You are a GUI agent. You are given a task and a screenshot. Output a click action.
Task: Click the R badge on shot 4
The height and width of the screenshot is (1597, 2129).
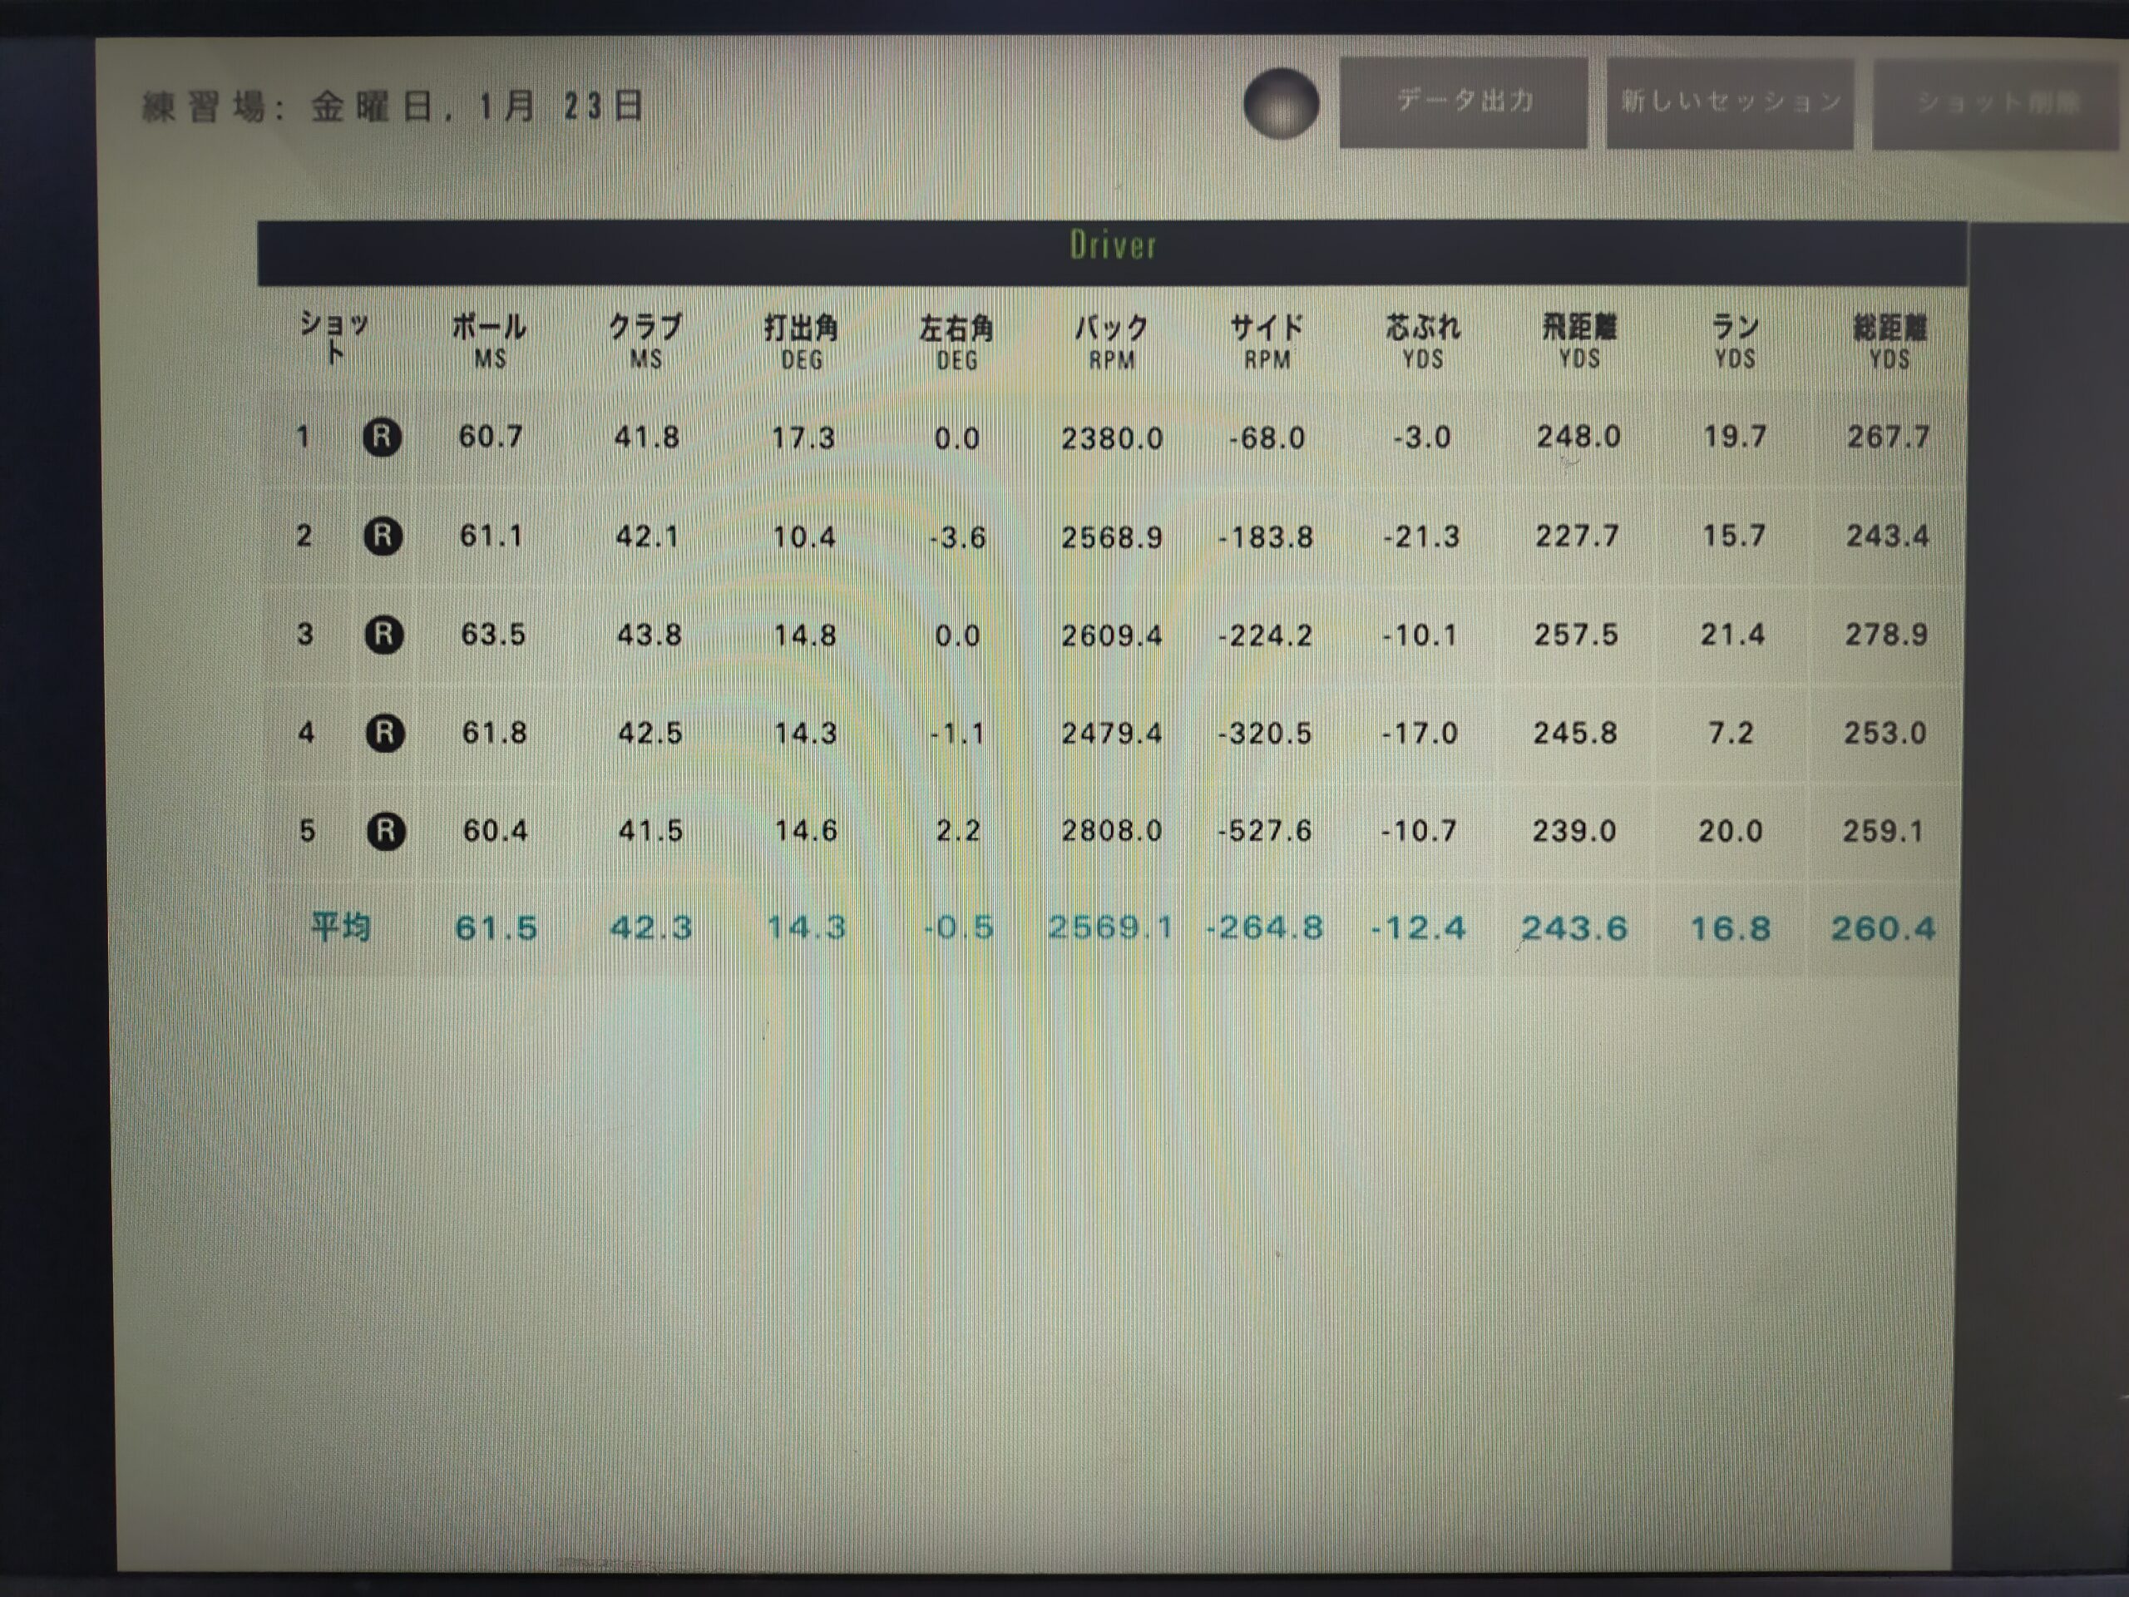click(385, 734)
